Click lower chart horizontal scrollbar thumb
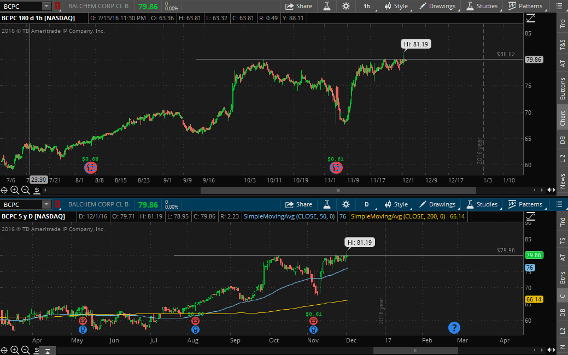The width and height of the screenshot is (568, 355). (x=415, y=350)
